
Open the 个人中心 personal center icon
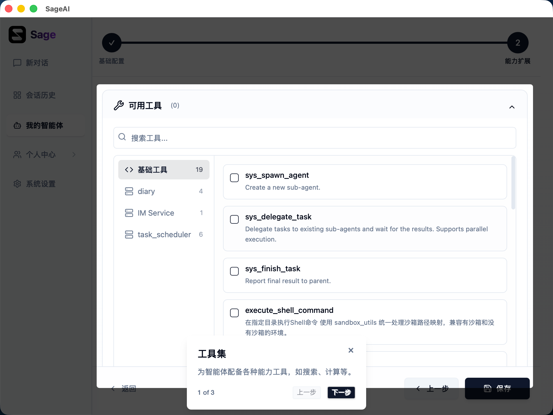17,155
